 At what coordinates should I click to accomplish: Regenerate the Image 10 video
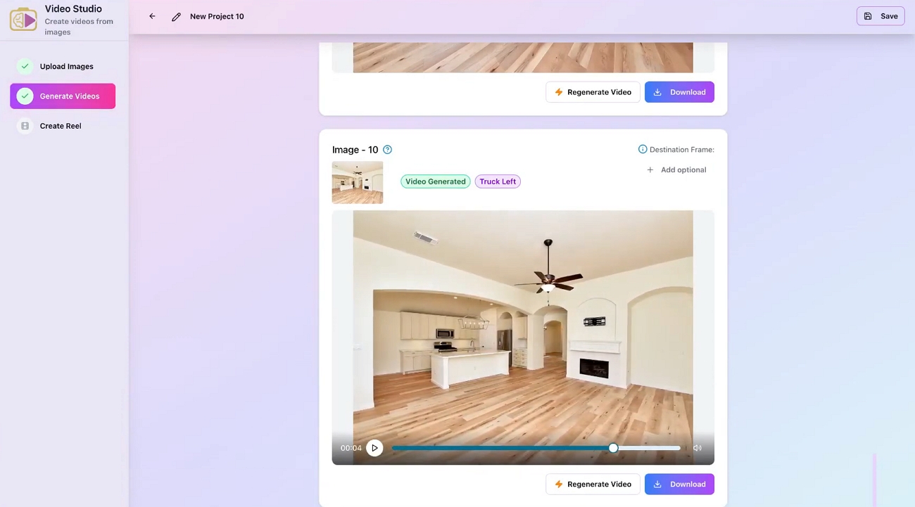click(593, 484)
